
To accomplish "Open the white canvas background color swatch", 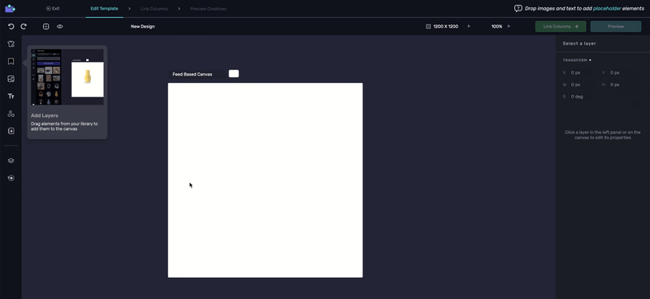I will pyautogui.click(x=234, y=74).
